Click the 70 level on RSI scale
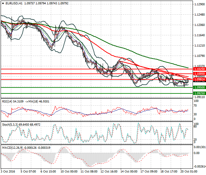Screen dimensions: 206x175 [196, 106]
